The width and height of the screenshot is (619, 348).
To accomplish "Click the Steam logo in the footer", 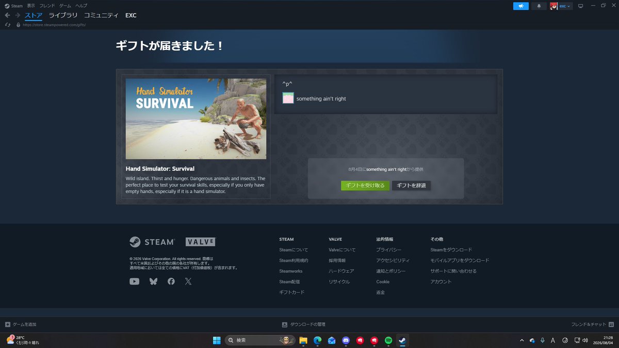I will point(152,242).
